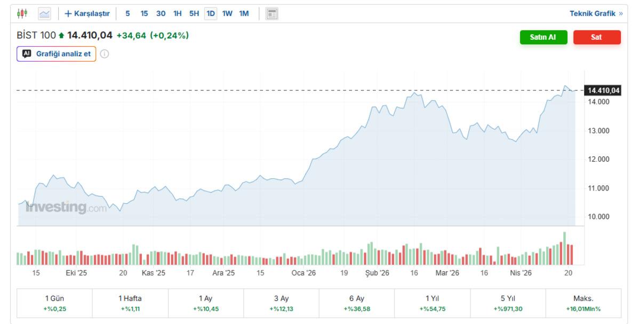The width and height of the screenshot is (640, 324).
Task: Click the plus Karşılaştır compare button
Action: coord(87,13)
